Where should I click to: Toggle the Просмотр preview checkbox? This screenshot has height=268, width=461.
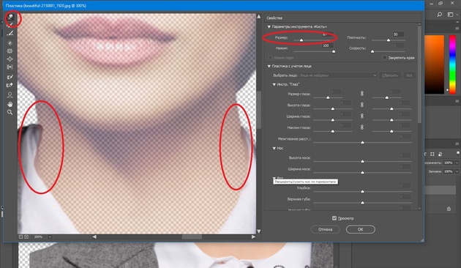pyautogui.click(x=334, y=218)
